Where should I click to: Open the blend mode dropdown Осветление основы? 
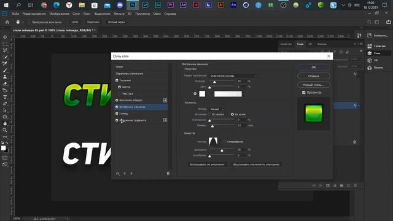coord(233,76)
